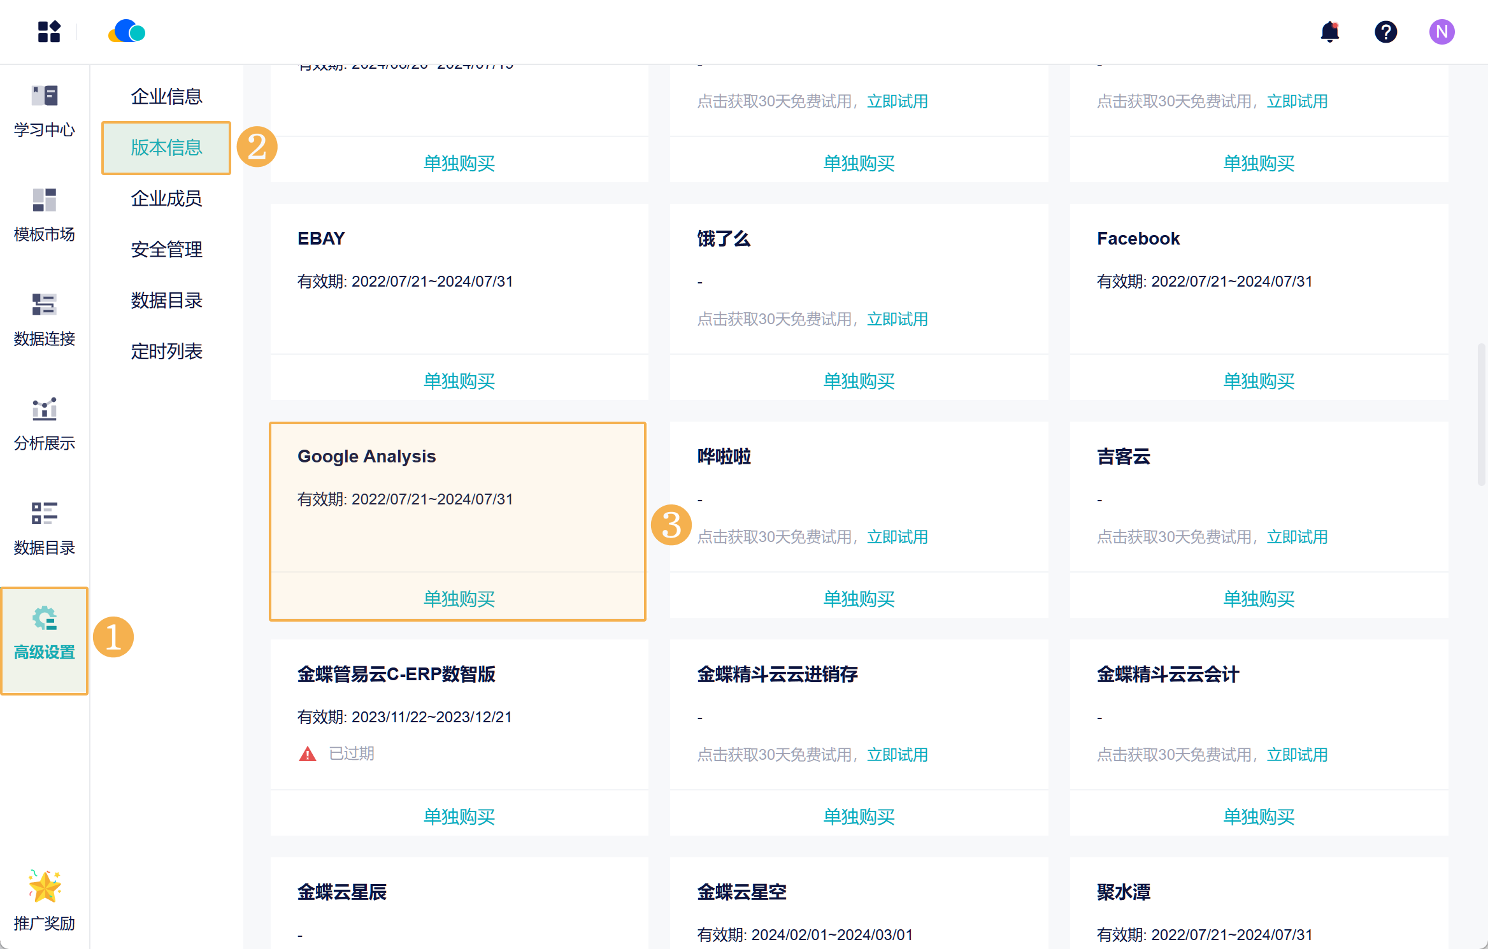Click the purple N user avatar

pyautogui.click(x=1441, y=32)
